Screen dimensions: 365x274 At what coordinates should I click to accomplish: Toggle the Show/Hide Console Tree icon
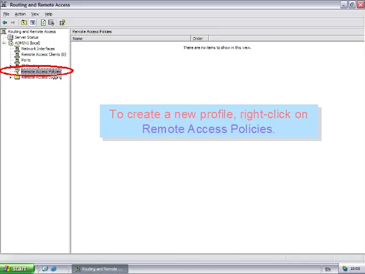[33, 23]
